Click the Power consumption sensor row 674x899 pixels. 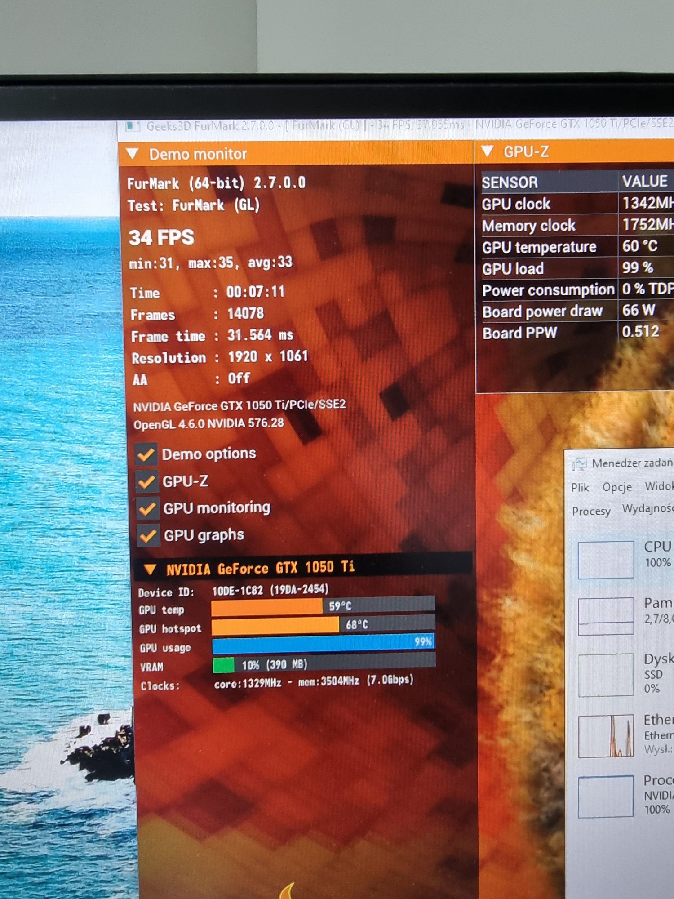pyautogui.click(x=577, y=290)
